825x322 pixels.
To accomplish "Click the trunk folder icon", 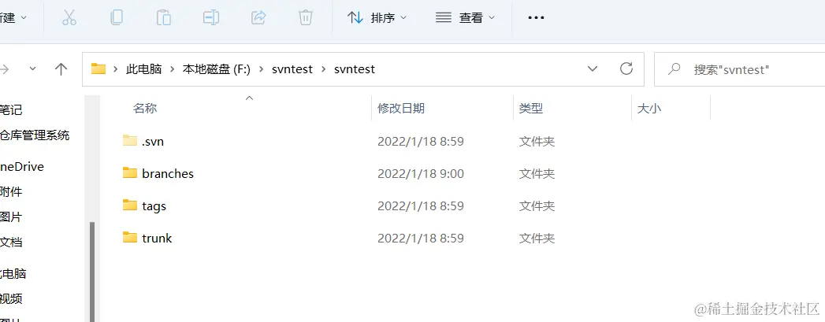I will pyautogui.click(x=130, y=237).
